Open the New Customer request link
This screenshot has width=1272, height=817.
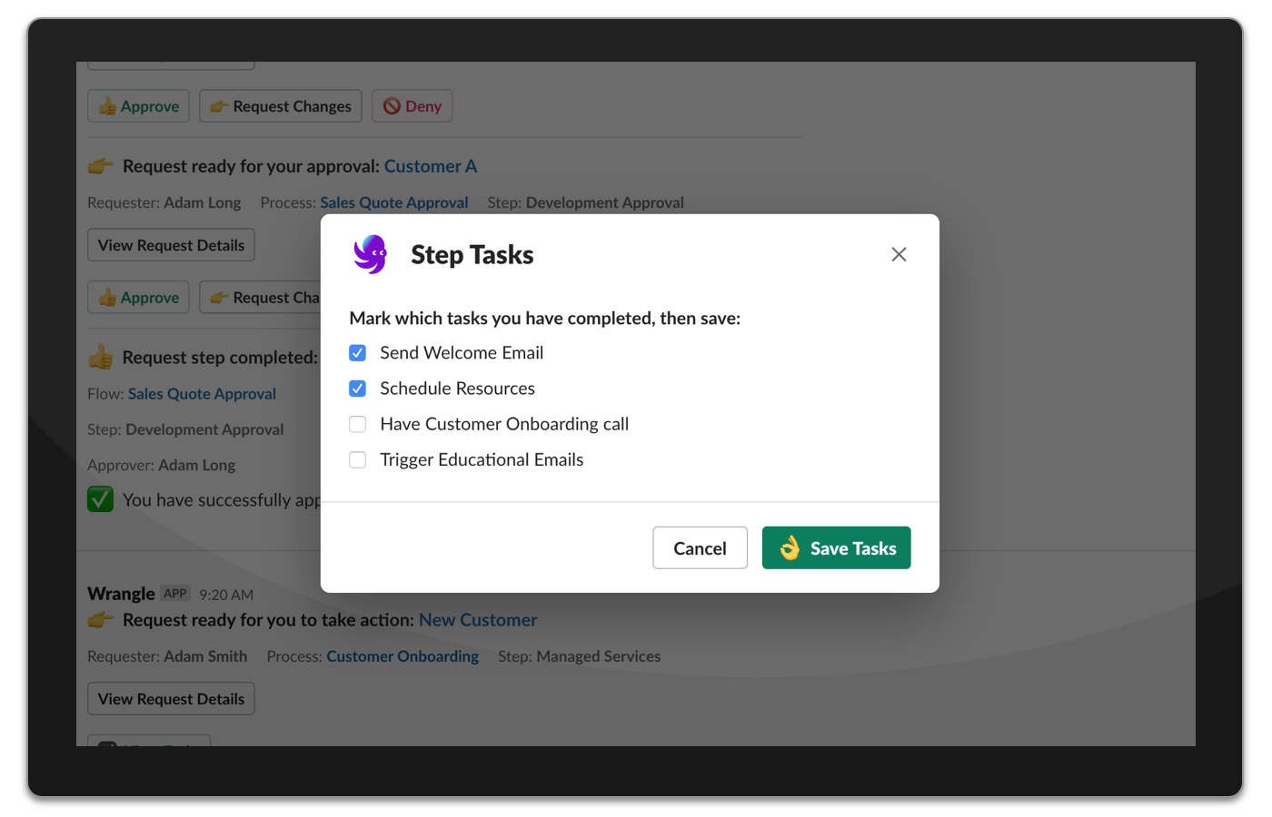click(x=478, y=620)
